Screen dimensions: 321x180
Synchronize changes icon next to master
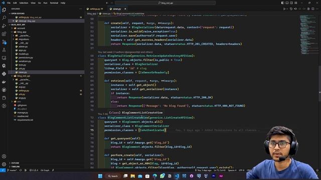(x=21, y=170)
